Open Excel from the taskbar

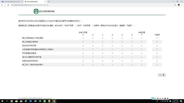(40, 101)
